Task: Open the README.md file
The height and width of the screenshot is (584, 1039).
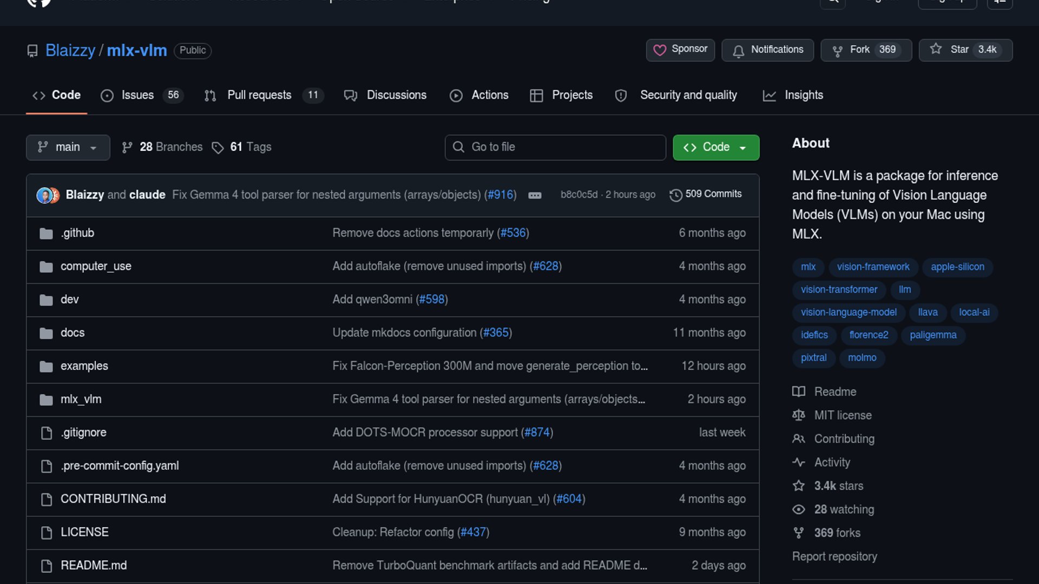Action: coord(94,566)
